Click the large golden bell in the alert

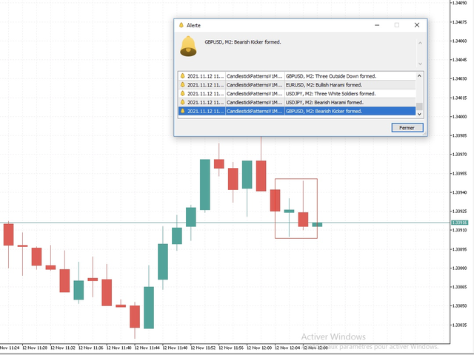click(190, 46)
